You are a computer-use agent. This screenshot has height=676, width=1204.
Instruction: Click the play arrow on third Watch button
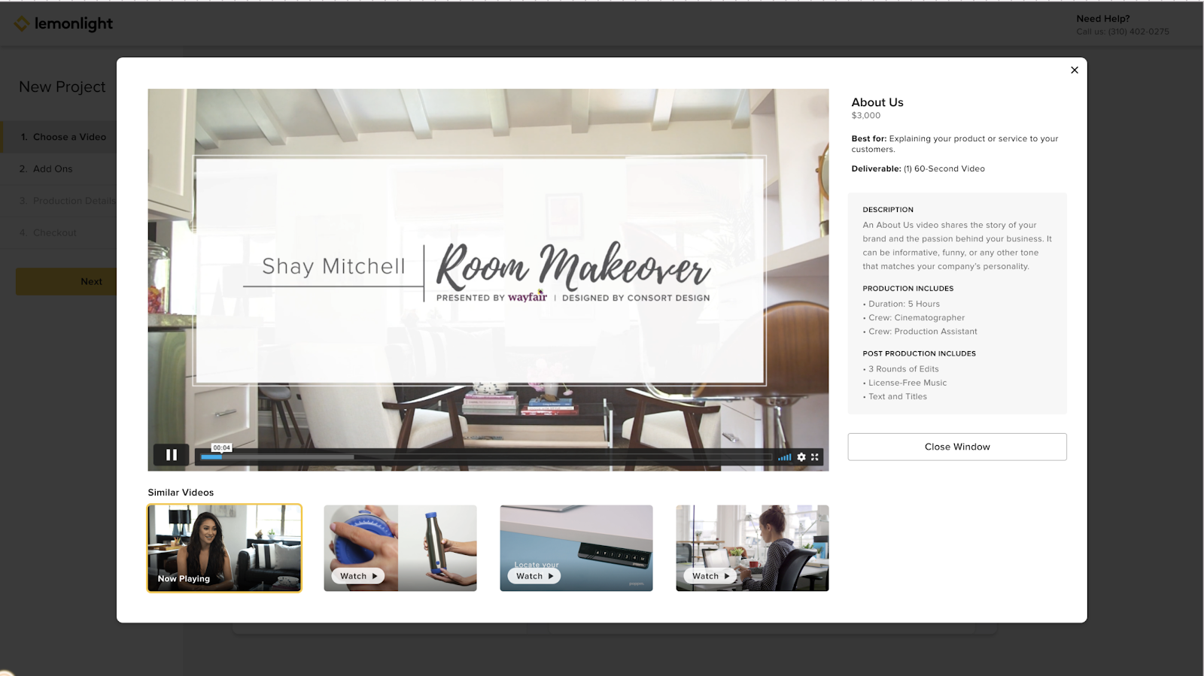[551, 576]
